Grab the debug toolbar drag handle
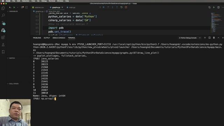 click(x=100, y=7)
